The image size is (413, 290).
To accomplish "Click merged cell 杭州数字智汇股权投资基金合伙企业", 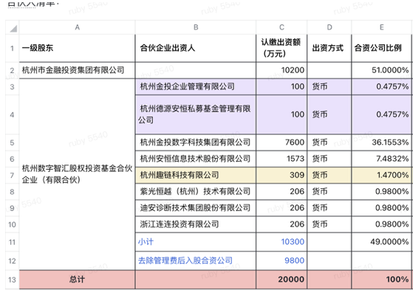I will point(77,174).
